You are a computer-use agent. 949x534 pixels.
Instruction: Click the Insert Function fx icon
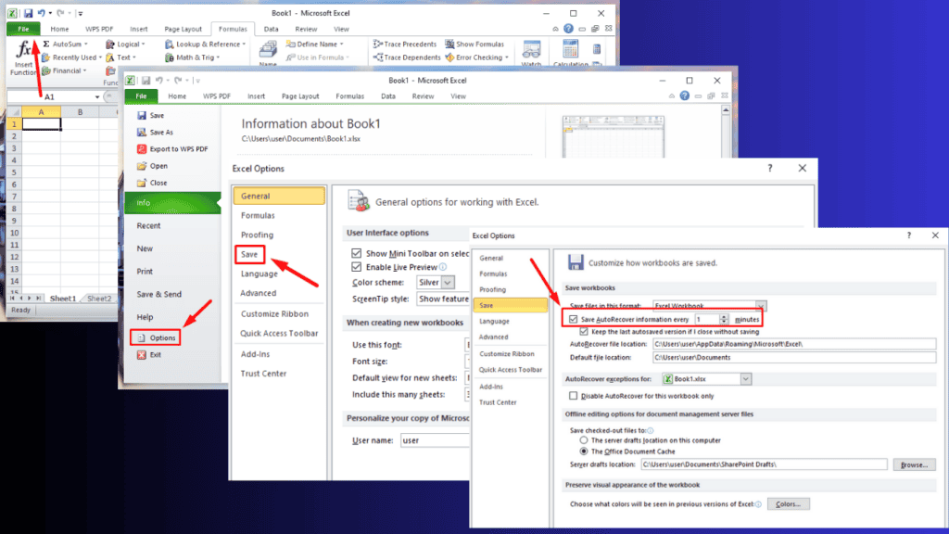tap(22, 51)
